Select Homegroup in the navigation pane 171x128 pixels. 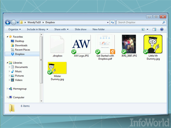click(x=20, y=89)
